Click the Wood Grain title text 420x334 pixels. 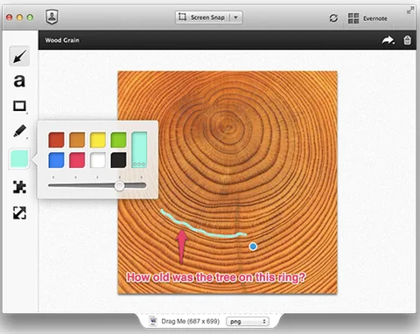click(x=62, y=40)
